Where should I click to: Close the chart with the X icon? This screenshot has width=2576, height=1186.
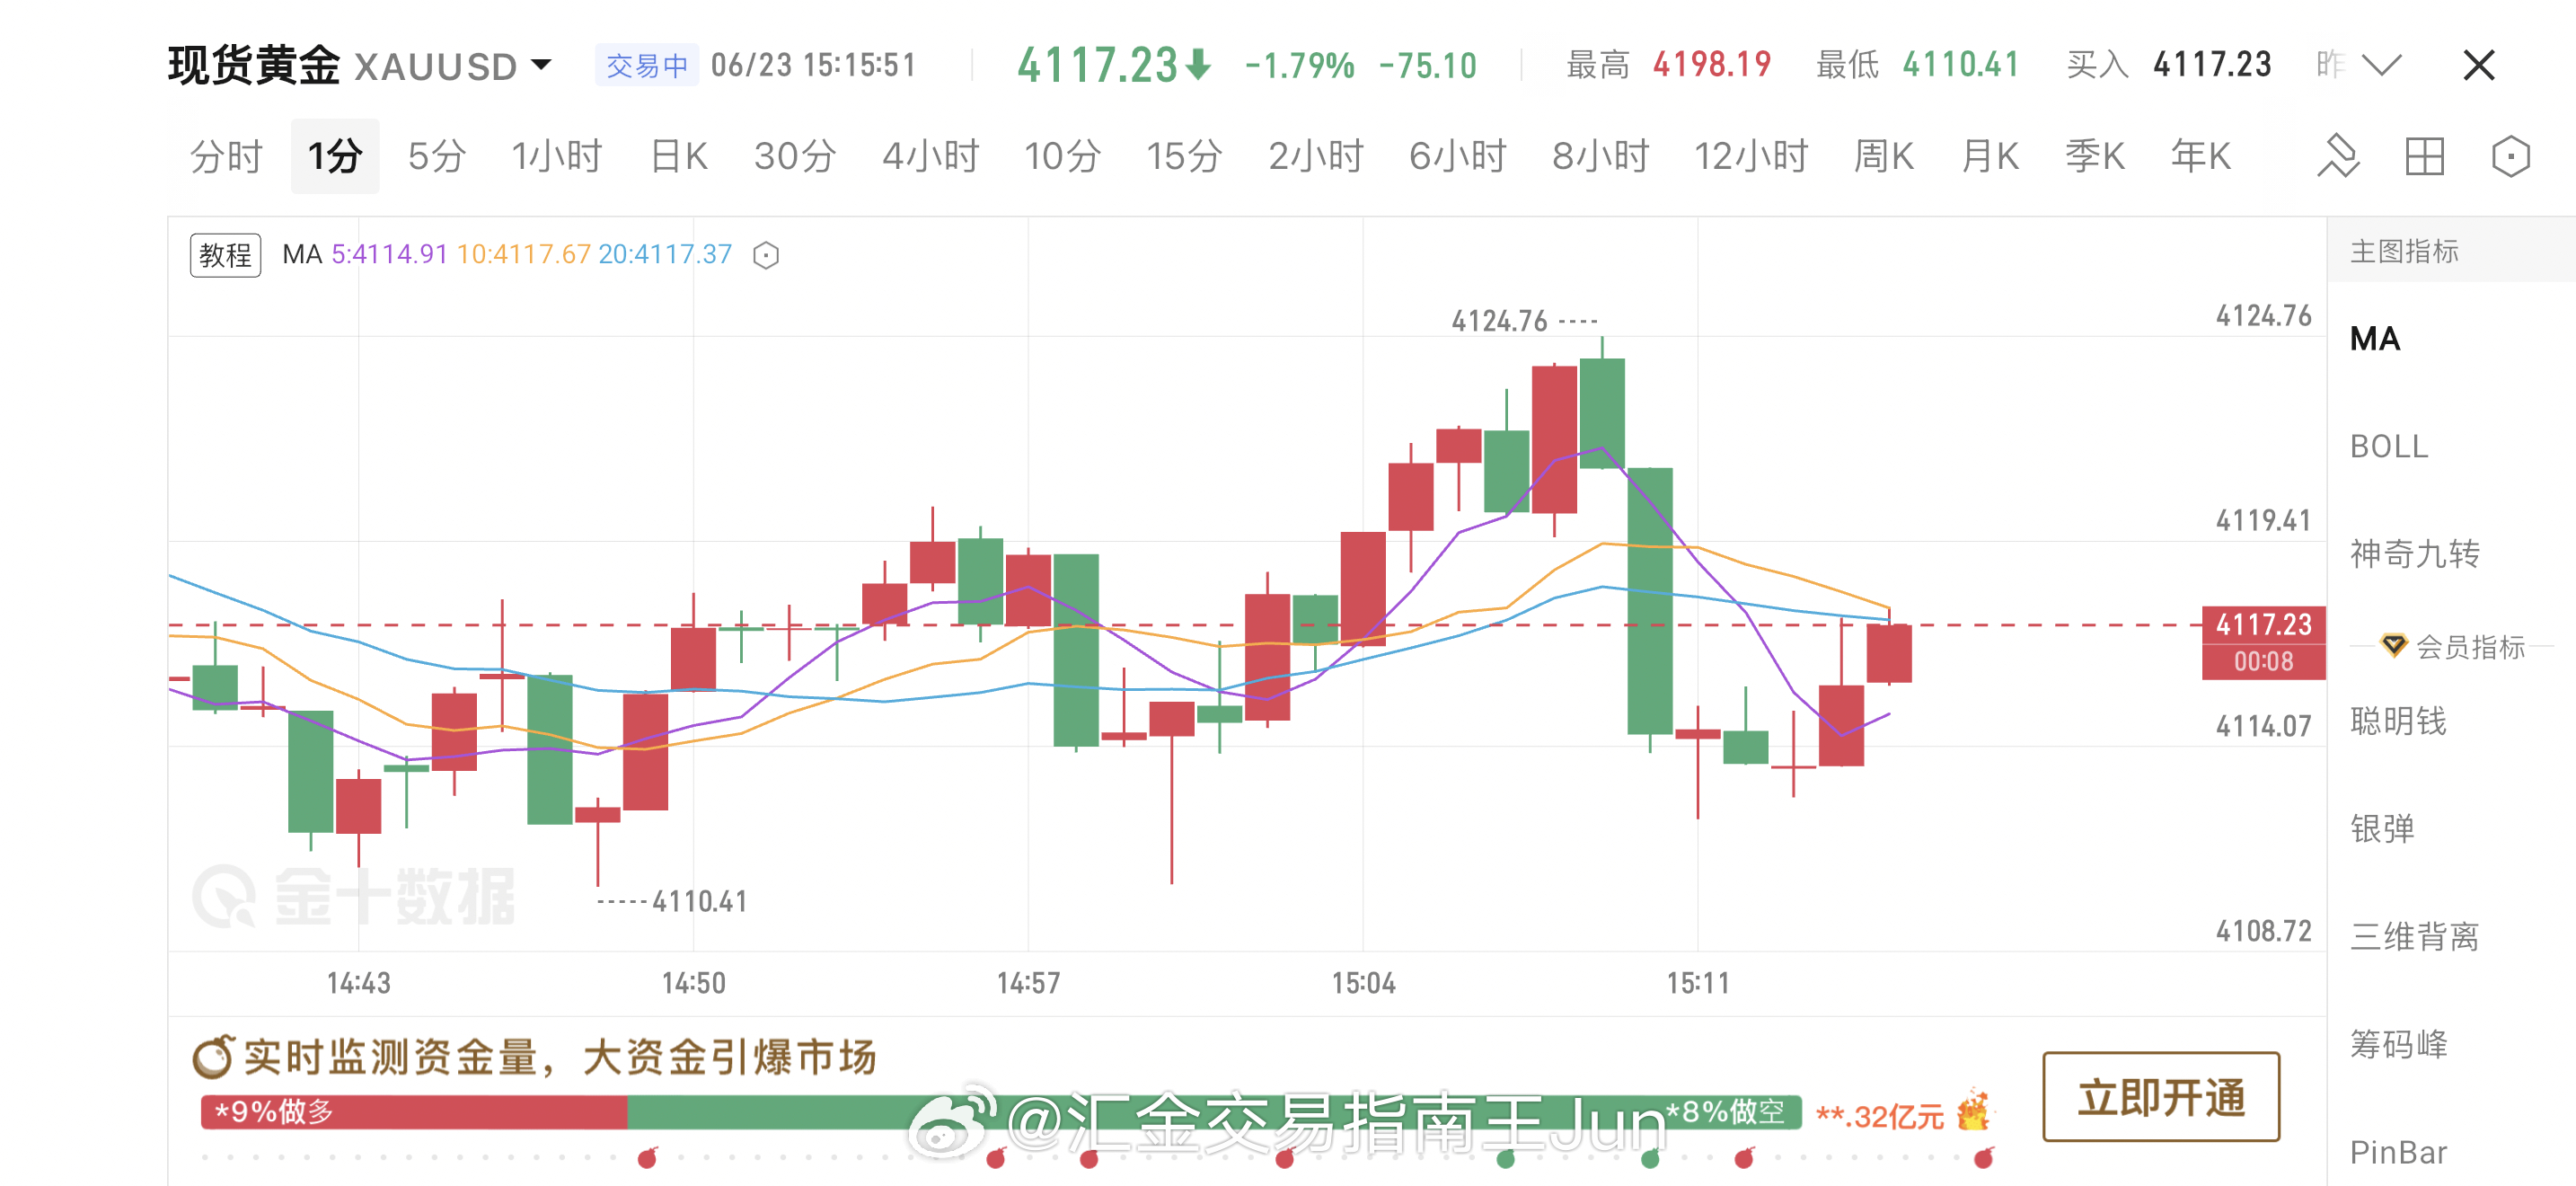pos(2478,66)
